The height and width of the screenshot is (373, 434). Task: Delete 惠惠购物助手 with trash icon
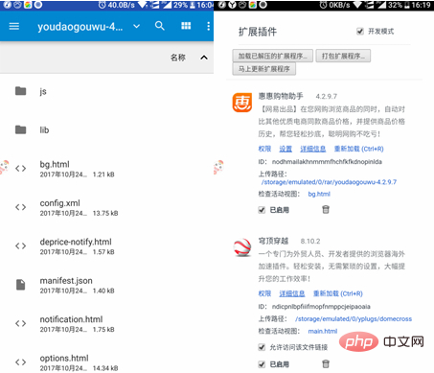[326, 210]
